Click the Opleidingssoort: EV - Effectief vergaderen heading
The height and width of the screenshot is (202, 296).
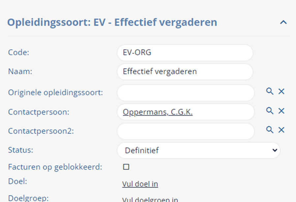[x=112, y=22]
